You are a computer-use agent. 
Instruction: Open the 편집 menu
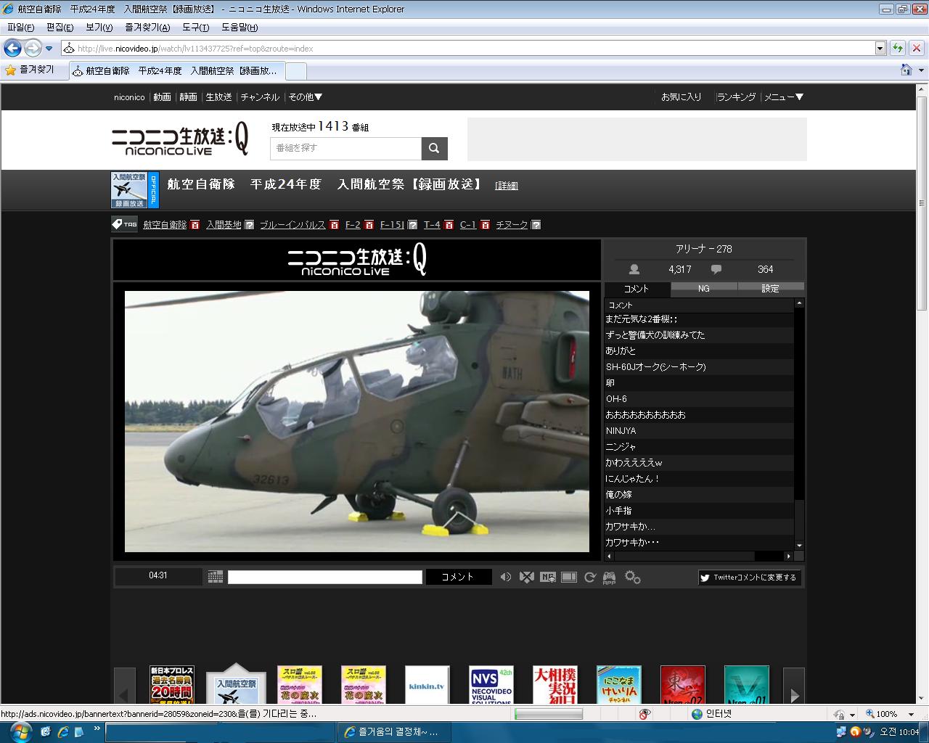point(60,28)
